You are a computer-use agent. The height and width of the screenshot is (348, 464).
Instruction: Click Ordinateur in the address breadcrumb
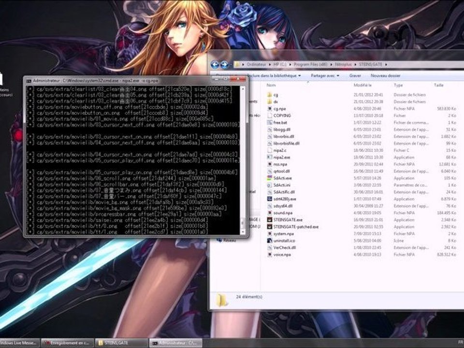coord(256,64)
